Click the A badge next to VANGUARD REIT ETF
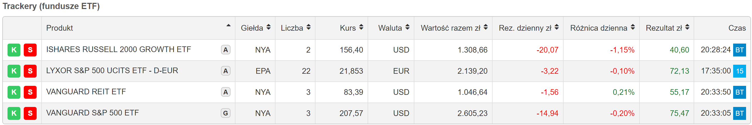The height and width of the screenshot is (125, 752). (x=225, y=92)
